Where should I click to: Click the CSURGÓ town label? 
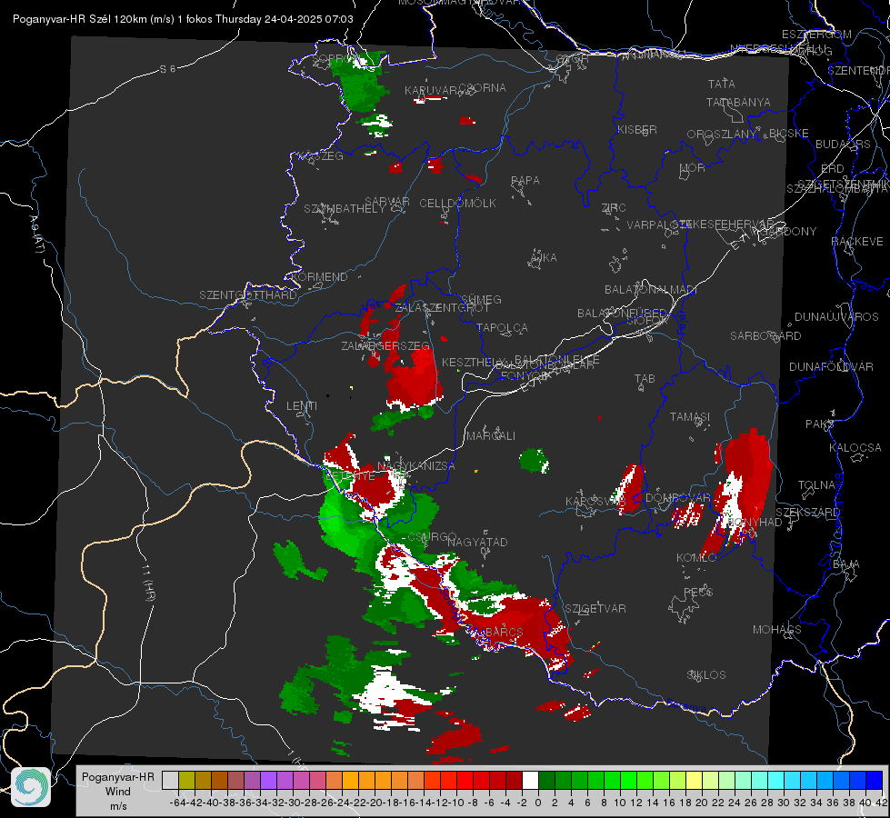point(432,537)
